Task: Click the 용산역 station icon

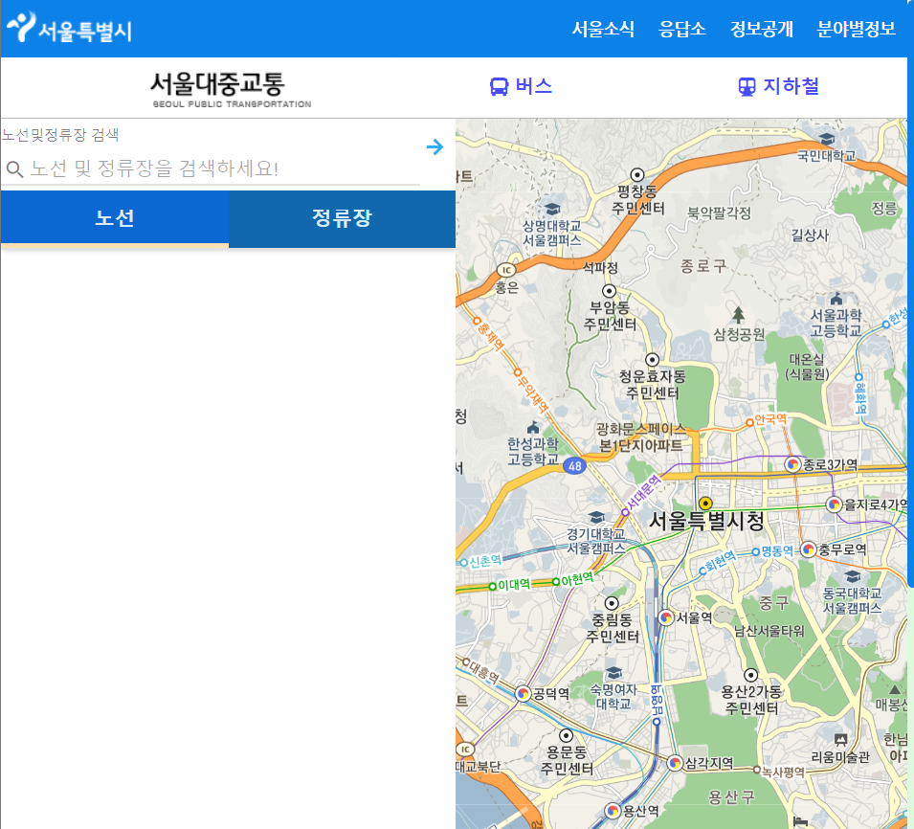Action: (613, 811)
